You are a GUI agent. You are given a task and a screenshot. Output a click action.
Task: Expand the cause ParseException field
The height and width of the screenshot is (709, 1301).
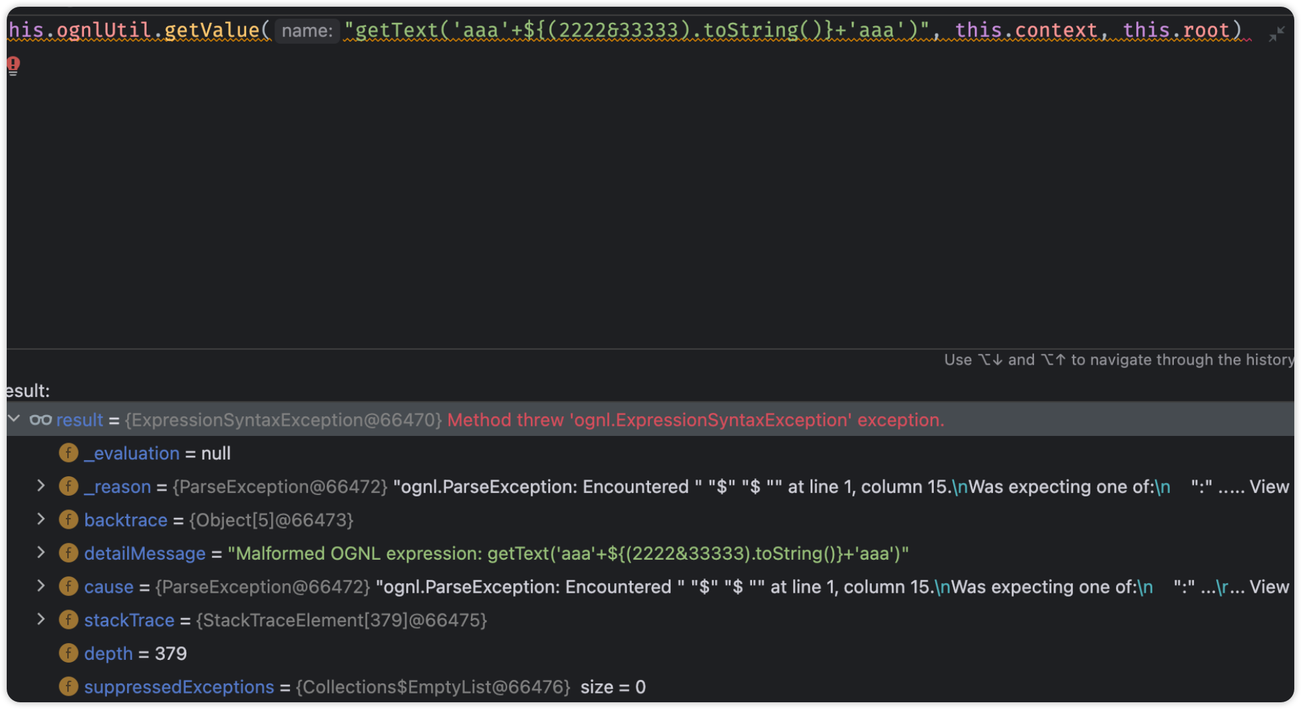pos(41,586)
